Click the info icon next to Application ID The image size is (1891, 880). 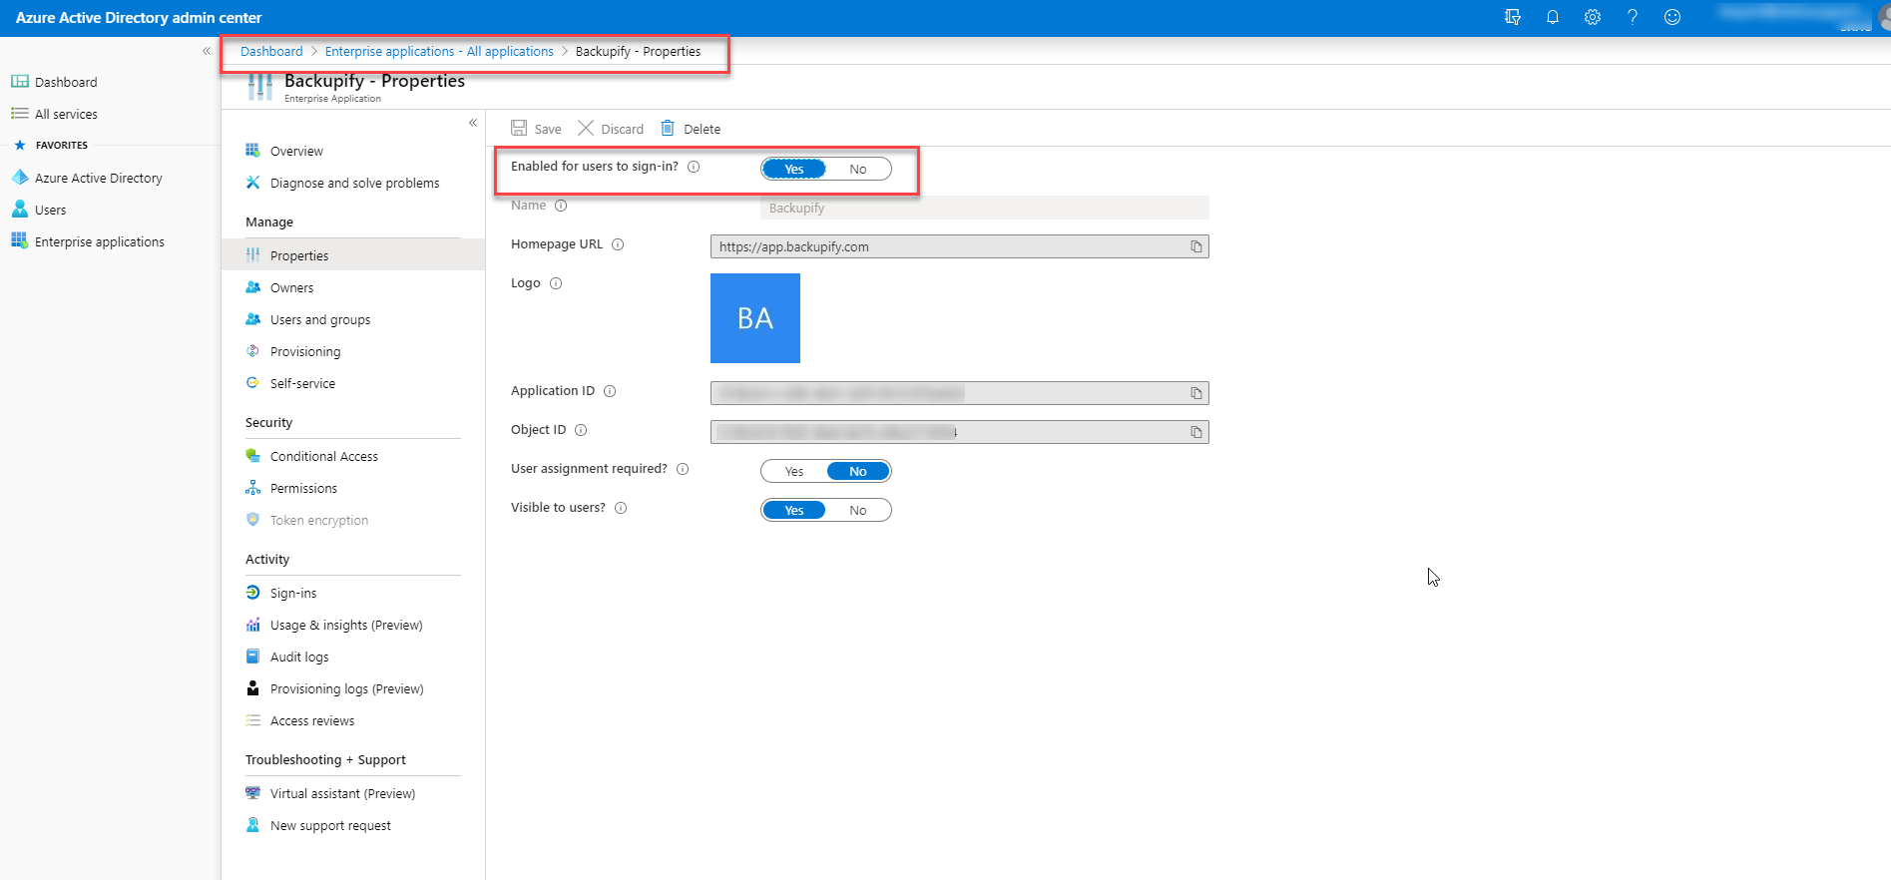610,391
